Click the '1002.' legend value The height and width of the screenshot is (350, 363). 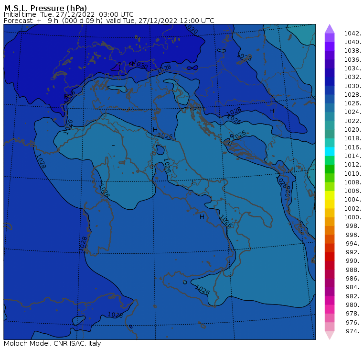pyautogui.click(x=352, y=208)
